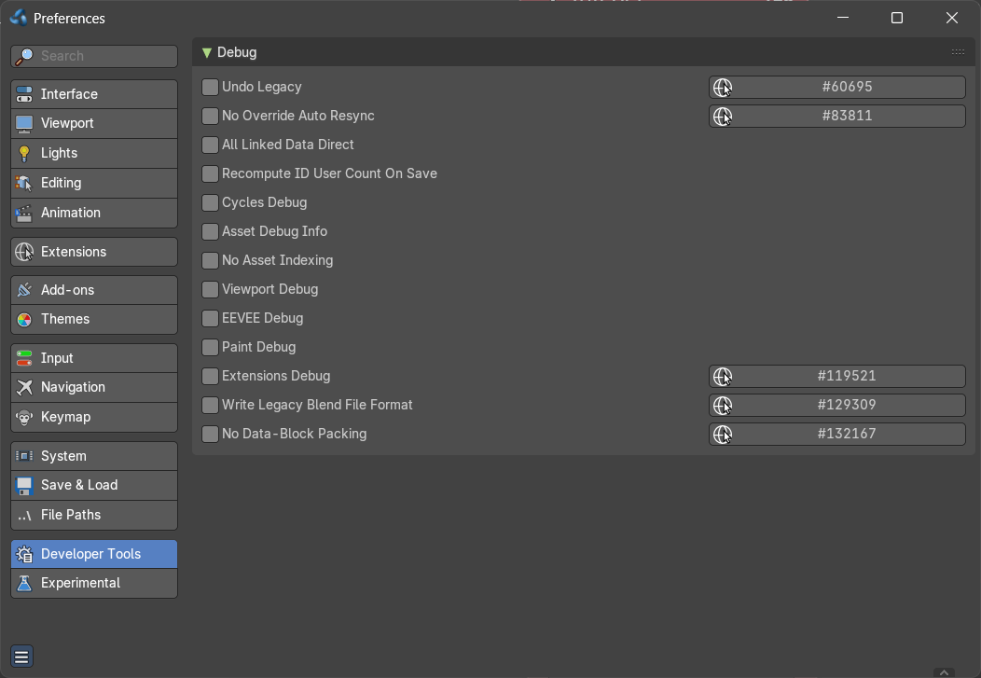Check the No Asset Indexing option
Viewport: 981px width, 678px height.
pyautogui.click(x=210, y=260)
